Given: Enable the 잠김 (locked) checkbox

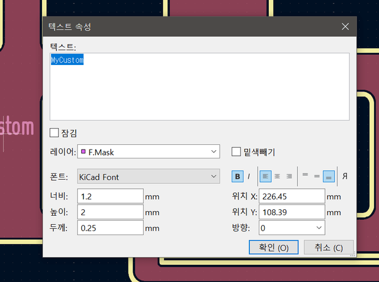Looking at the screenshot, I should click(54, 132).
